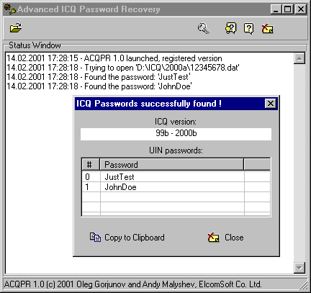This screenshot has width=311, height=293.
Task: Click the window resize grip in status bar
Action: (303, 285)
